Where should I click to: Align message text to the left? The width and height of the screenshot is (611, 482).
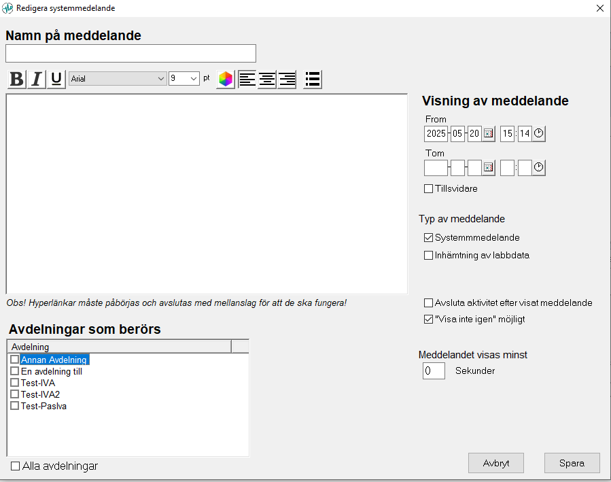(x=247, y=80)
